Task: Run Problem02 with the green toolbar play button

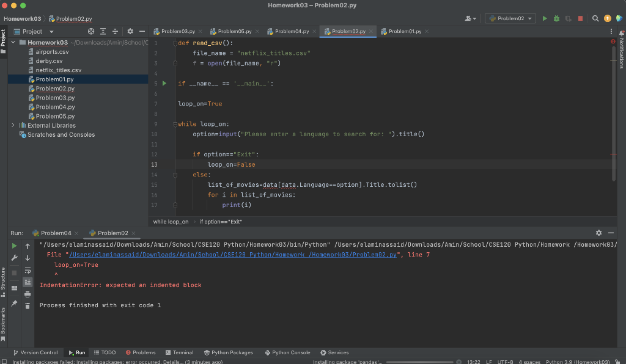Action: 545,18
